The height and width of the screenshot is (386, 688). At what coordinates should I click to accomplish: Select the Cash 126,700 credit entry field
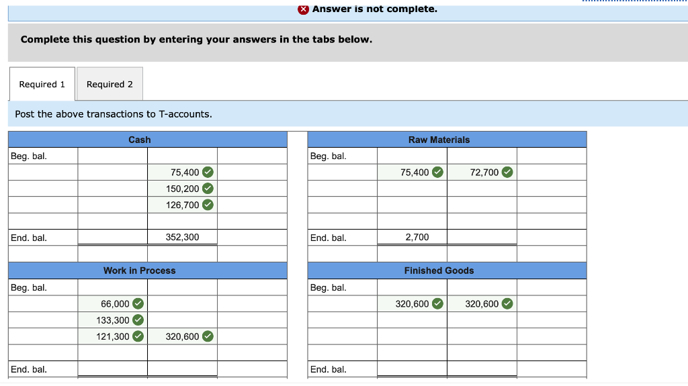[183, 205]
